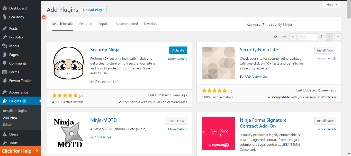Click Security Ninja Lite's Web factory Ltd link
351x156 pixels.
256,76
